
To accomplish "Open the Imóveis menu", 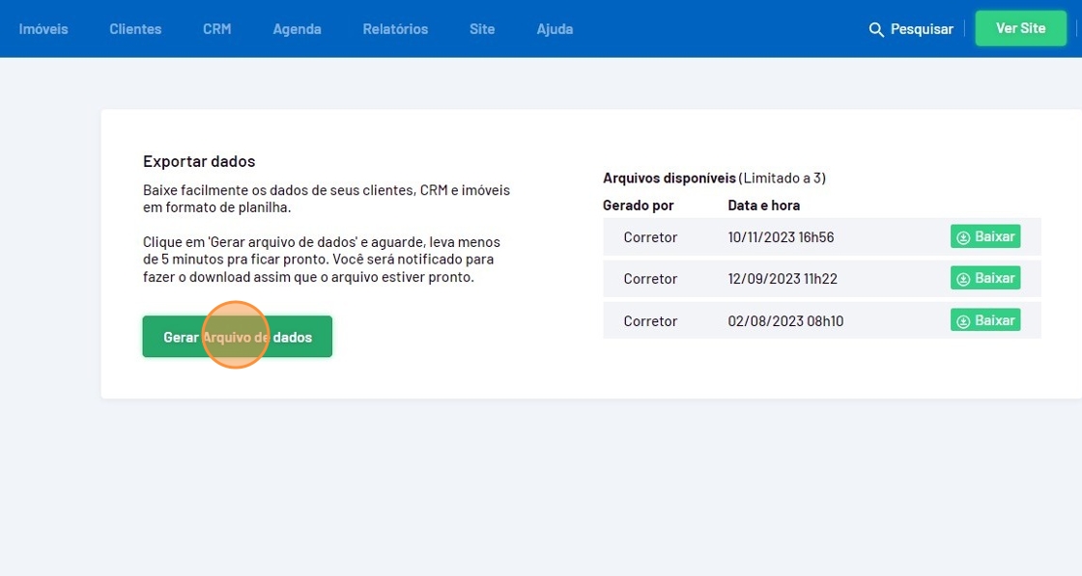I will click(43, 29).
